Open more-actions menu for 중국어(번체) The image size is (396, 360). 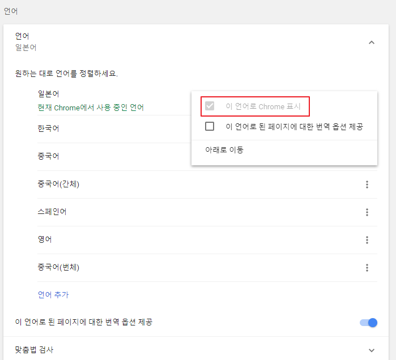(367, 267)
